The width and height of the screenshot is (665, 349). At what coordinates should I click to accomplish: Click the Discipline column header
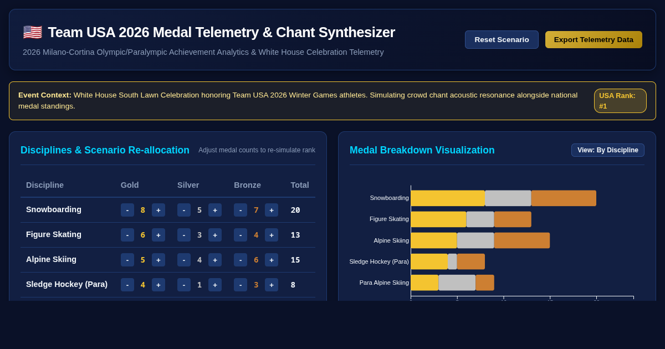click(45, 185)
